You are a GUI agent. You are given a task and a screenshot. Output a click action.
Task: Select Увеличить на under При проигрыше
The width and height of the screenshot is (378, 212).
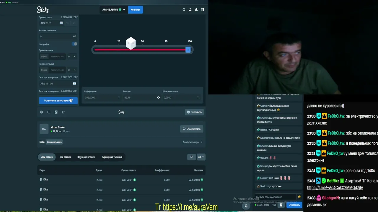(57, 70)
